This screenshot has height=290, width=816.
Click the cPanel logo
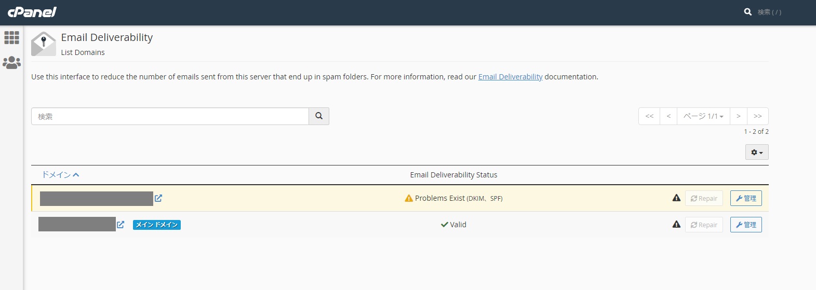pos(32,12)
